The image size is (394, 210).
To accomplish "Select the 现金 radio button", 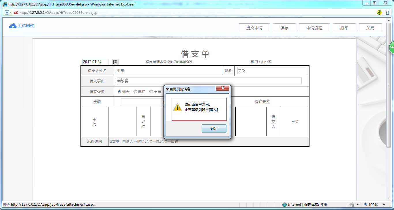I will pyautogui.click(x=119, y=91).
